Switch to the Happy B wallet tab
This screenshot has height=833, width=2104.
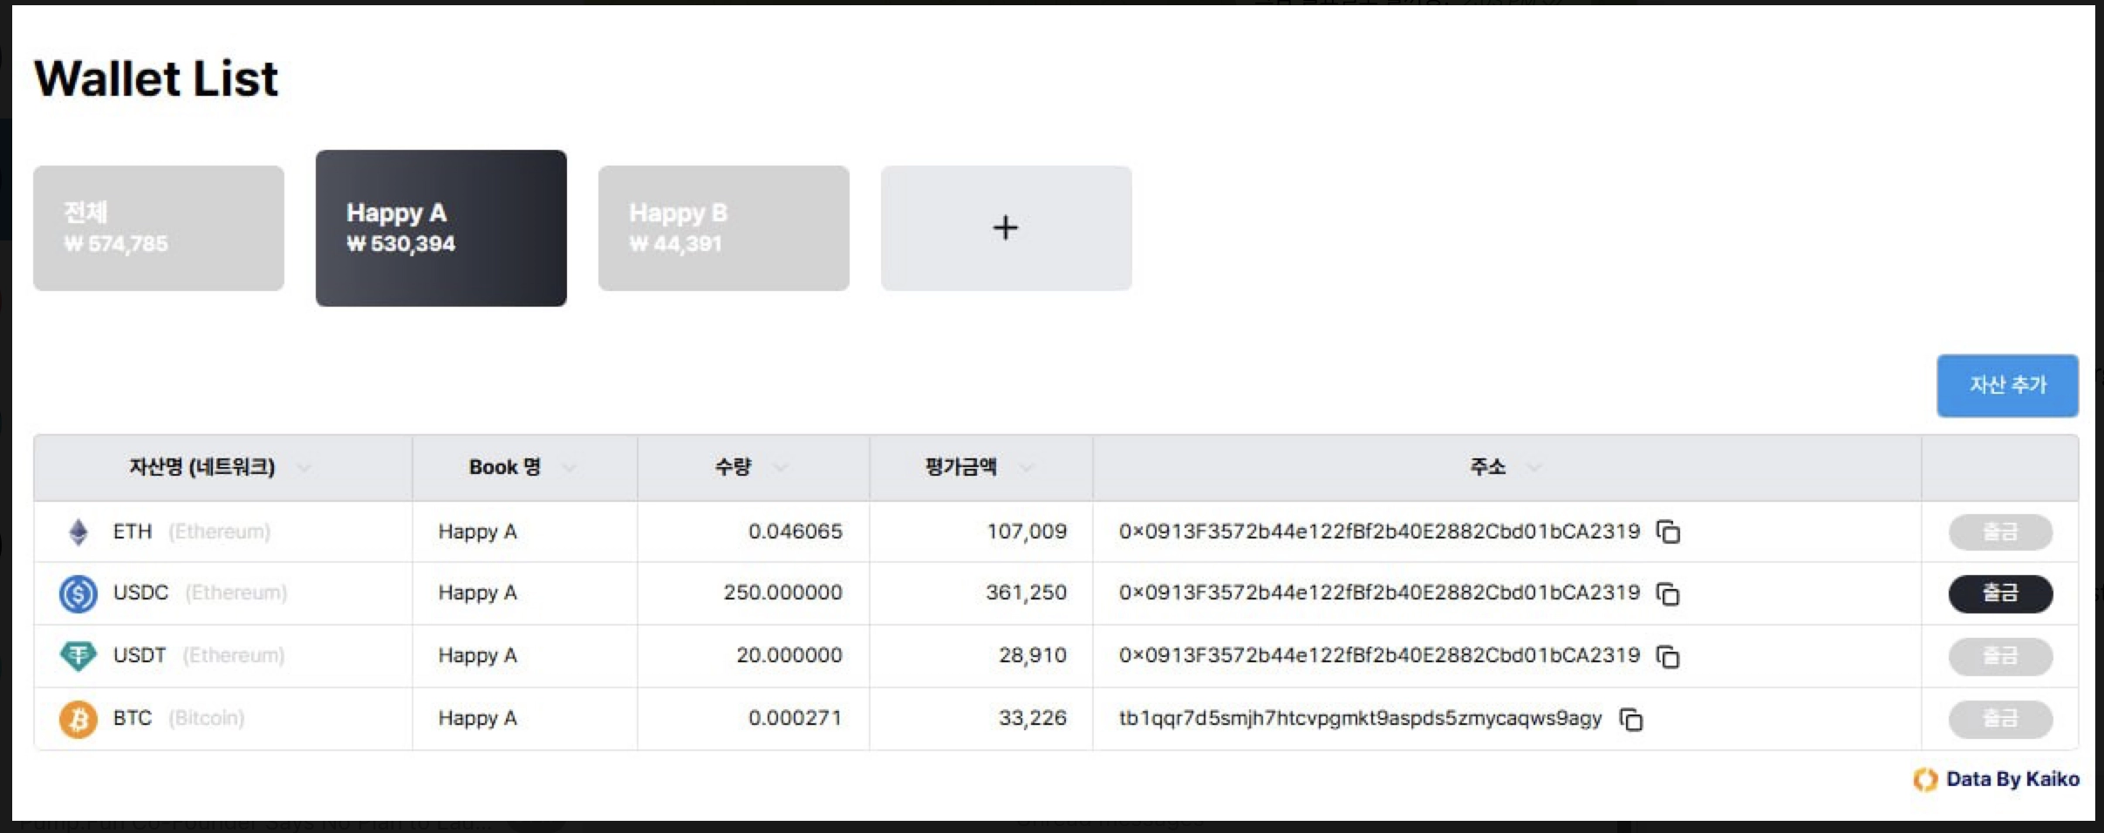click(x=723, y=228)
